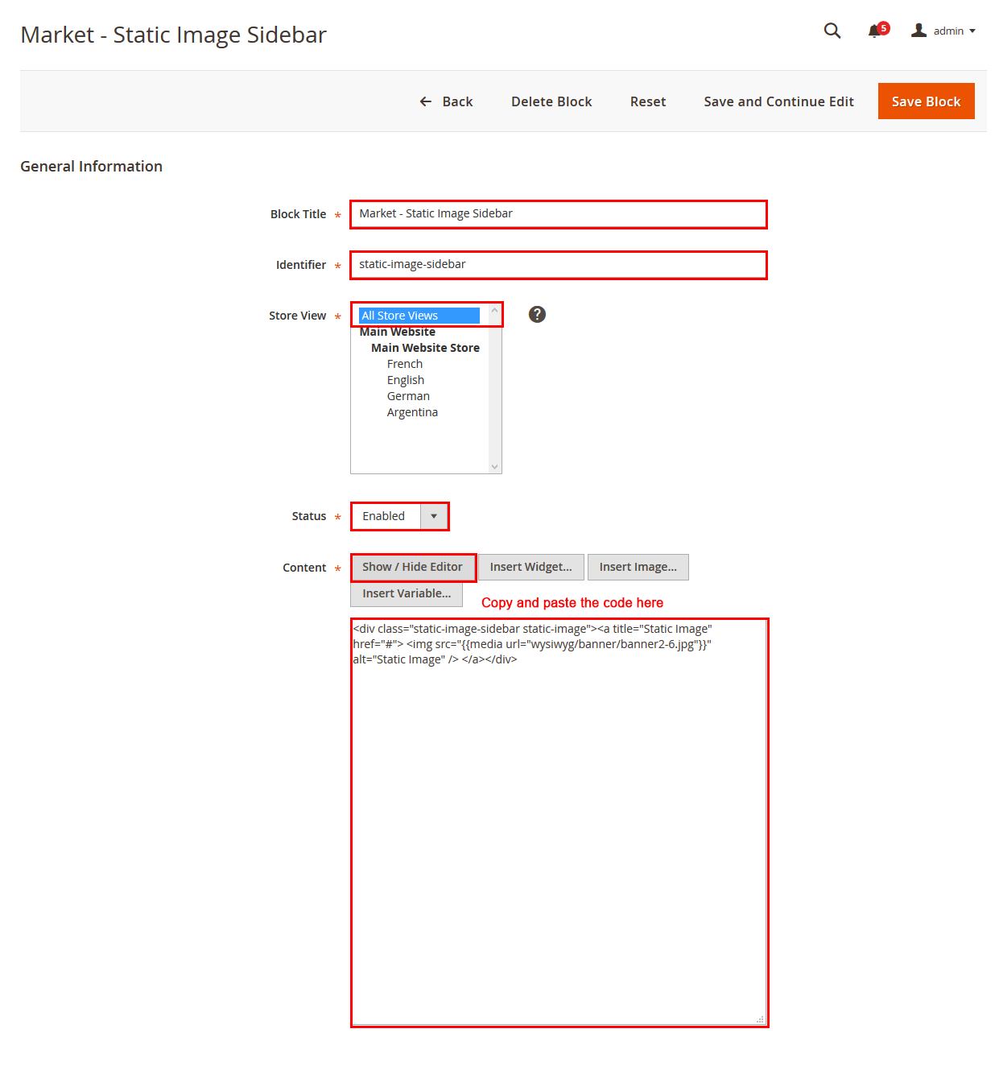Screen dimensions: 999x1070
Task: Click Store View list scroll up arrow
Action: 495,311
